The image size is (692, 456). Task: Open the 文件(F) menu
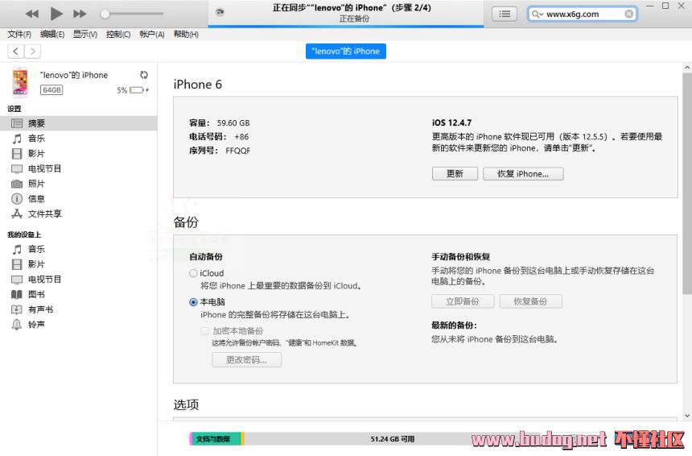click(19, 35)
